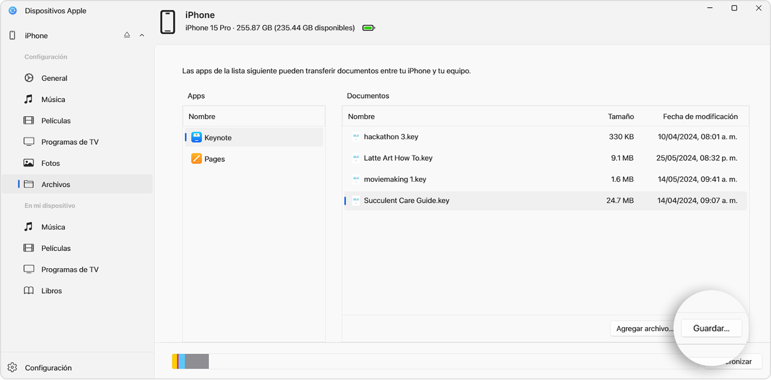Screen dimensions: 771x380
Task: Select Latte Art How To.key file
Action: click(x=398, y=158)
